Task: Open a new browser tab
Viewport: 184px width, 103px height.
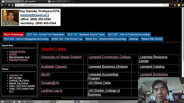Action: 72,2
